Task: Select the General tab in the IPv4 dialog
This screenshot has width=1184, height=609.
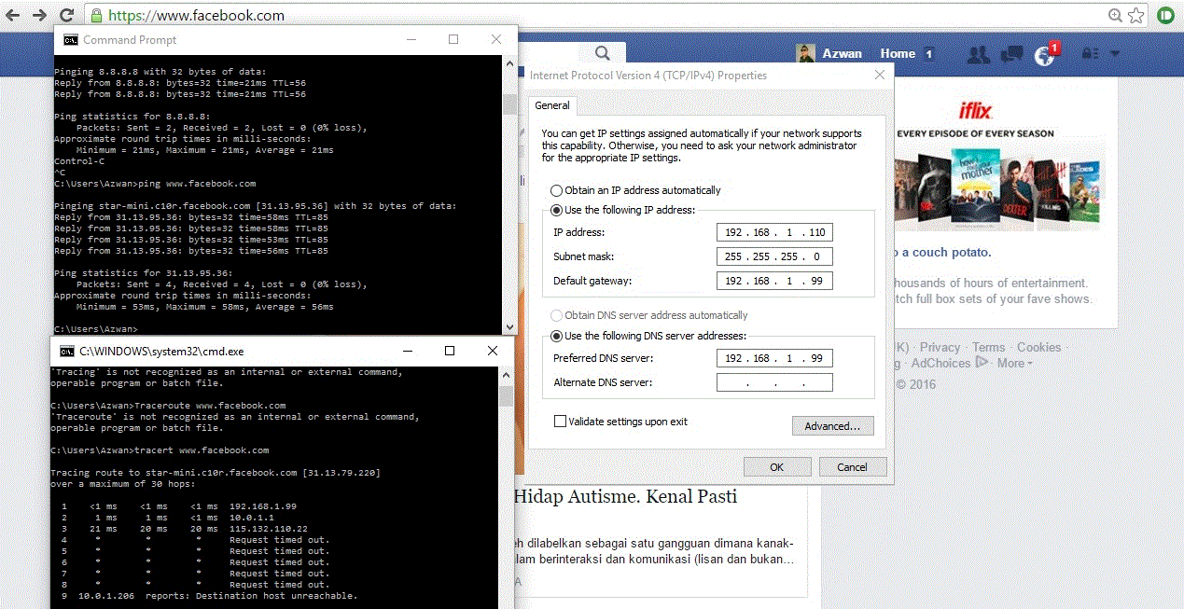Action: point(552,105)
